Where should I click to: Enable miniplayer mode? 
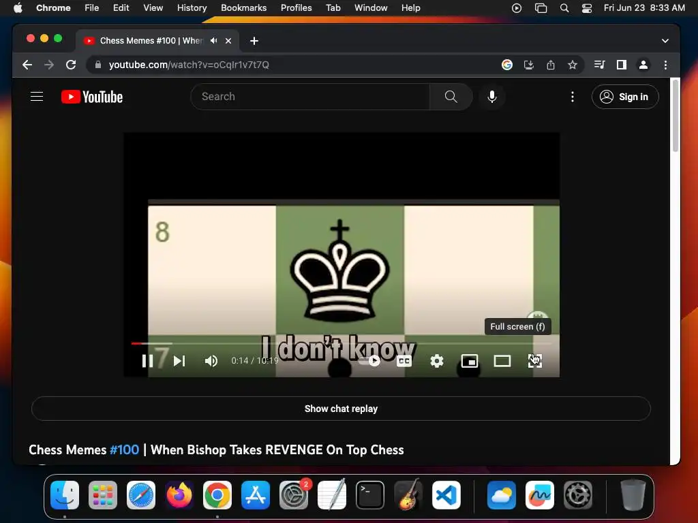(469, 361)
